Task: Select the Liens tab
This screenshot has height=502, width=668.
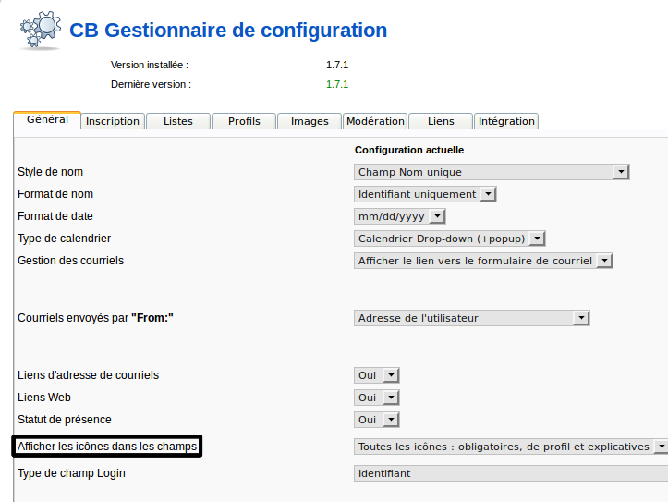Action: (441, 121)
